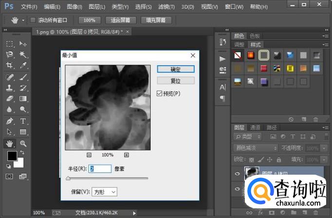The image size is (332, 218).
Task: Activate the Zoom tool in toolbox
Action: (x=23, y=144)
